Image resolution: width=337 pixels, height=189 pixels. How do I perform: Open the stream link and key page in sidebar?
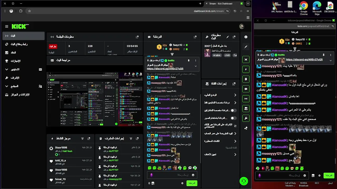(x=24, y=44)
